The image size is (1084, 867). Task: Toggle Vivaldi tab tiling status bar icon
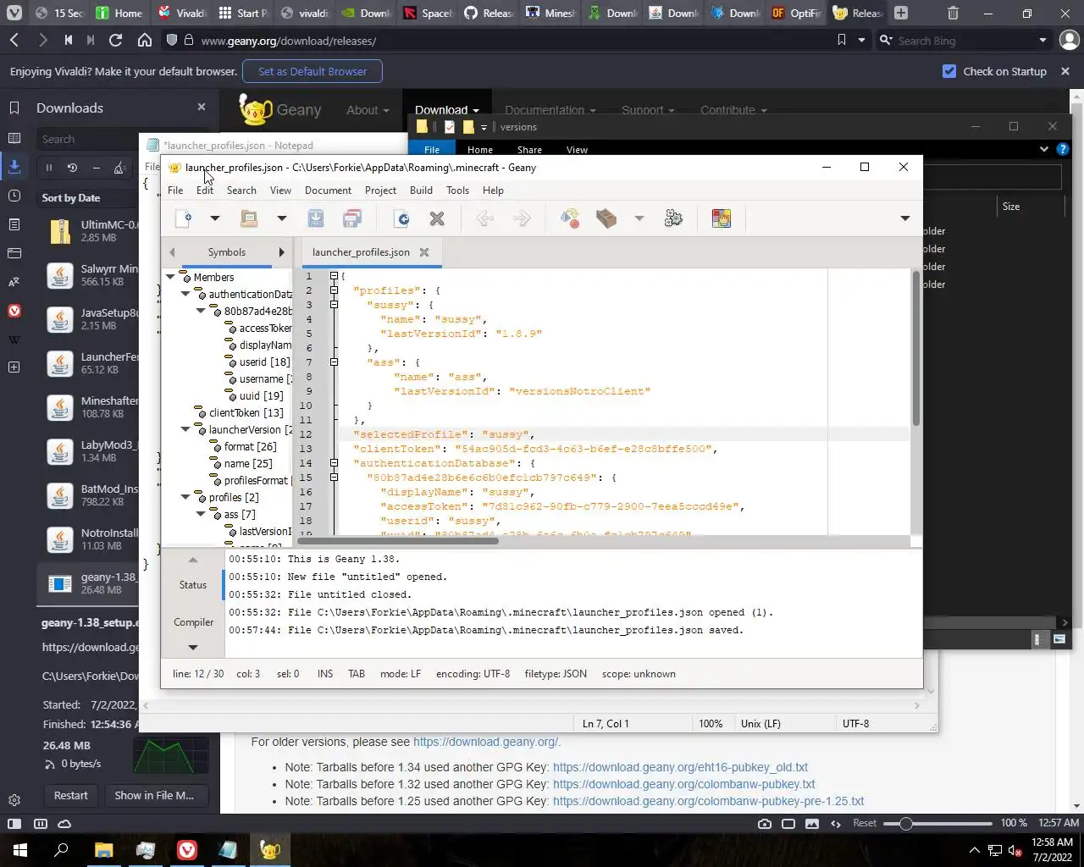(788, 823)
